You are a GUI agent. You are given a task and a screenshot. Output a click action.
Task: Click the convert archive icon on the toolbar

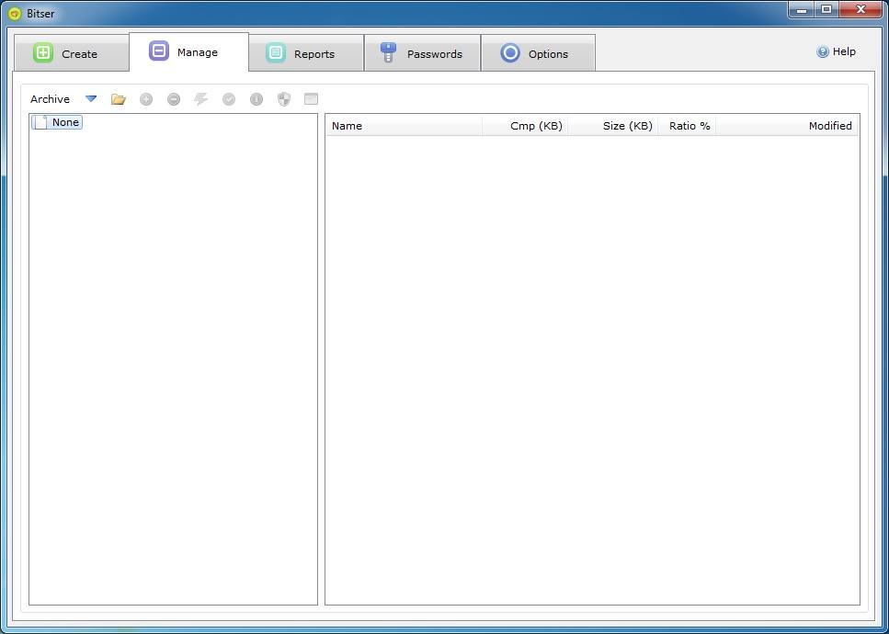(x=311, y=98)
